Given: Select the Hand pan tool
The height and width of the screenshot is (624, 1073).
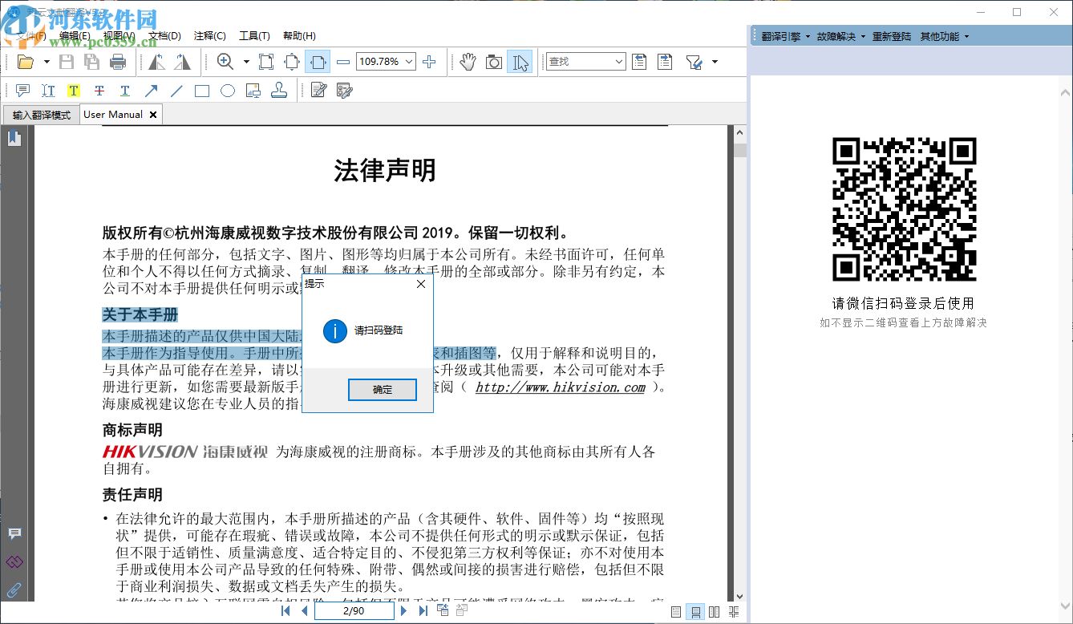Looking at the screenshot, I should [469, 61].
